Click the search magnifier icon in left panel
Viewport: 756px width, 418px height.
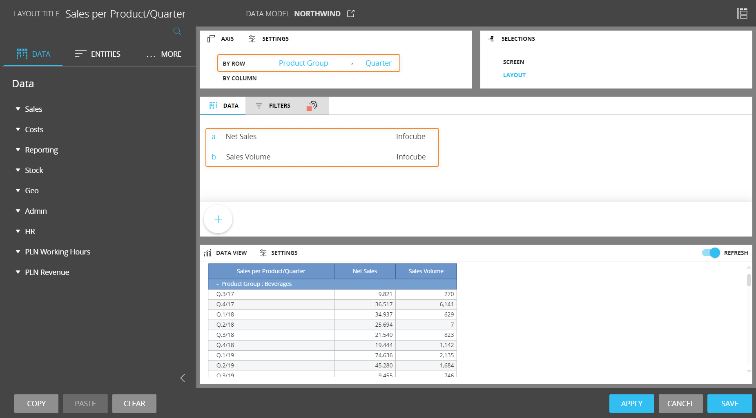177,31
